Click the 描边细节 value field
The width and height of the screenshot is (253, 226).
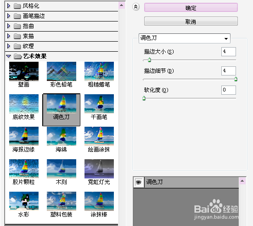229,71
